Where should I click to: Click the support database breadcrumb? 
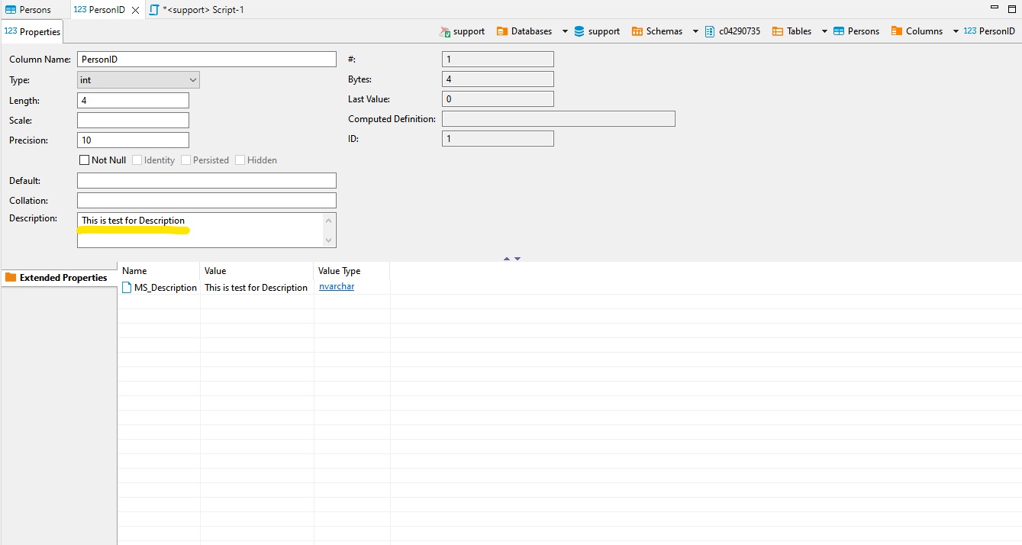[597, 31]
